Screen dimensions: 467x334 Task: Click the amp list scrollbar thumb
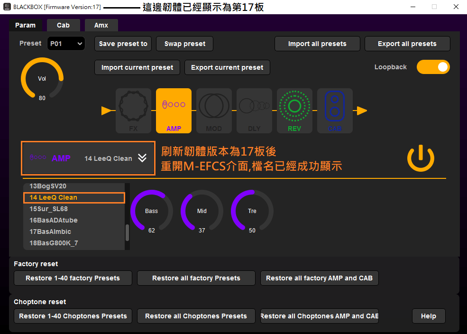click(x=127, y=232)
